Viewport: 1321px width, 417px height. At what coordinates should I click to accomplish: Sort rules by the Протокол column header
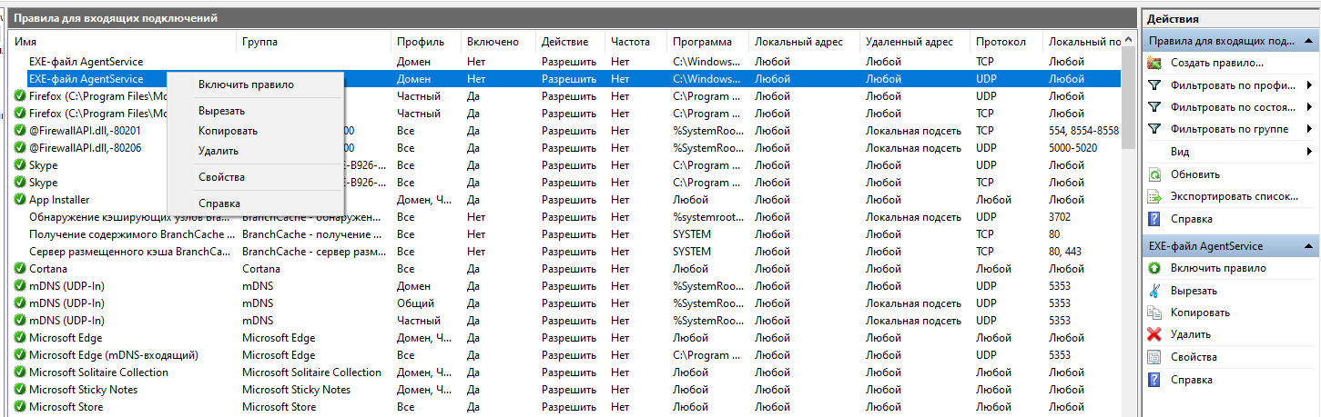(x=1000, y=42)
